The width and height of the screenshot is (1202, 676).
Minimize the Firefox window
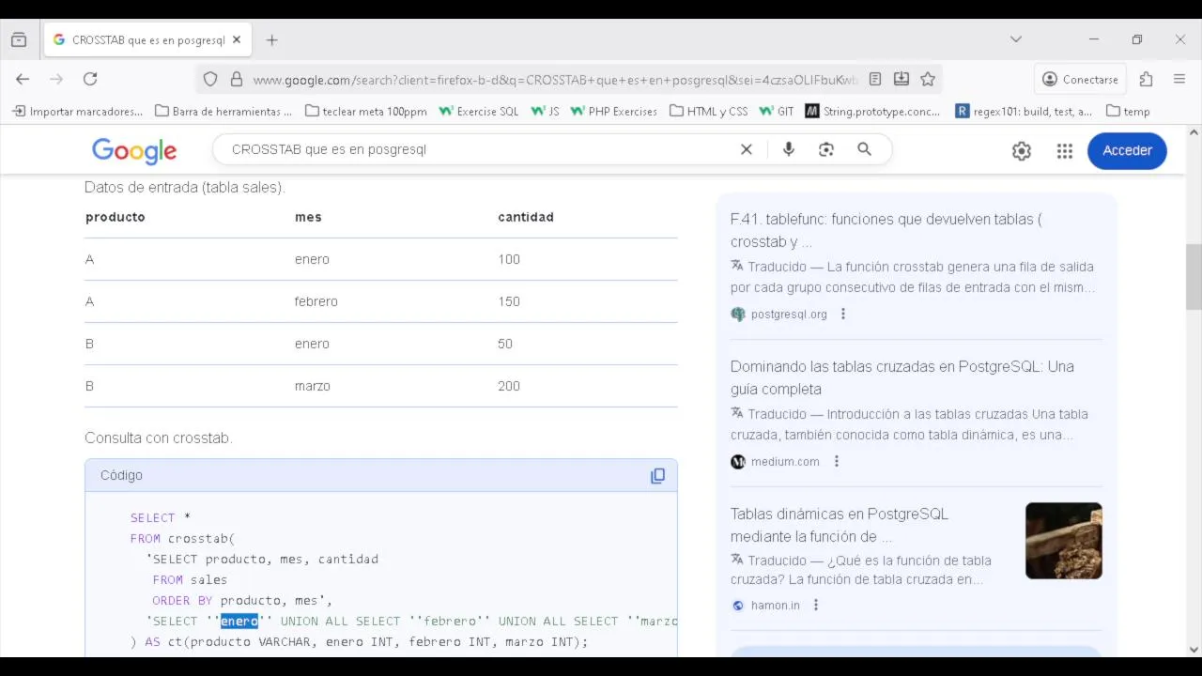[1094, 39]
